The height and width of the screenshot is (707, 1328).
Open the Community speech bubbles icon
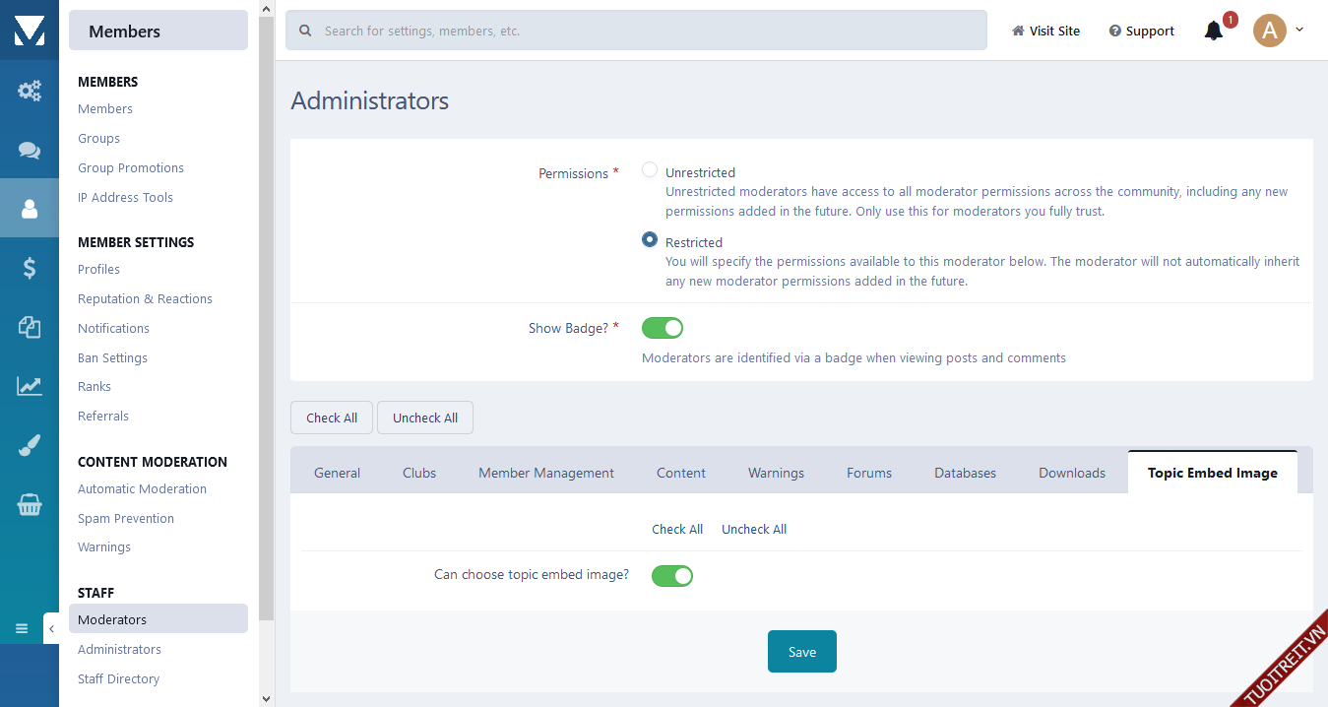tap(30, 150)
